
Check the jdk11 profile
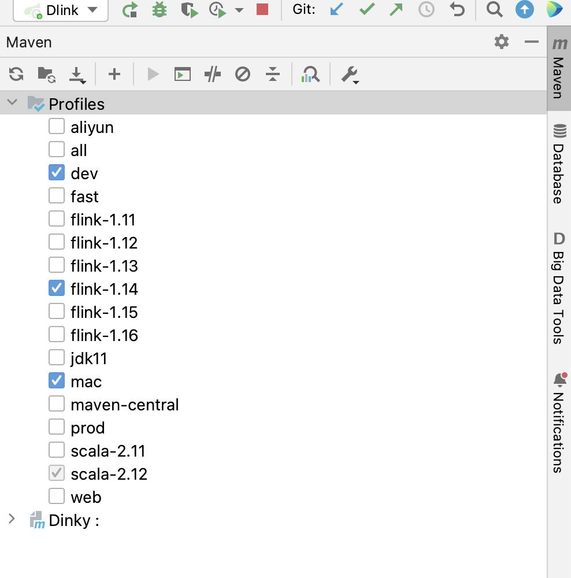tap(56, 357)
